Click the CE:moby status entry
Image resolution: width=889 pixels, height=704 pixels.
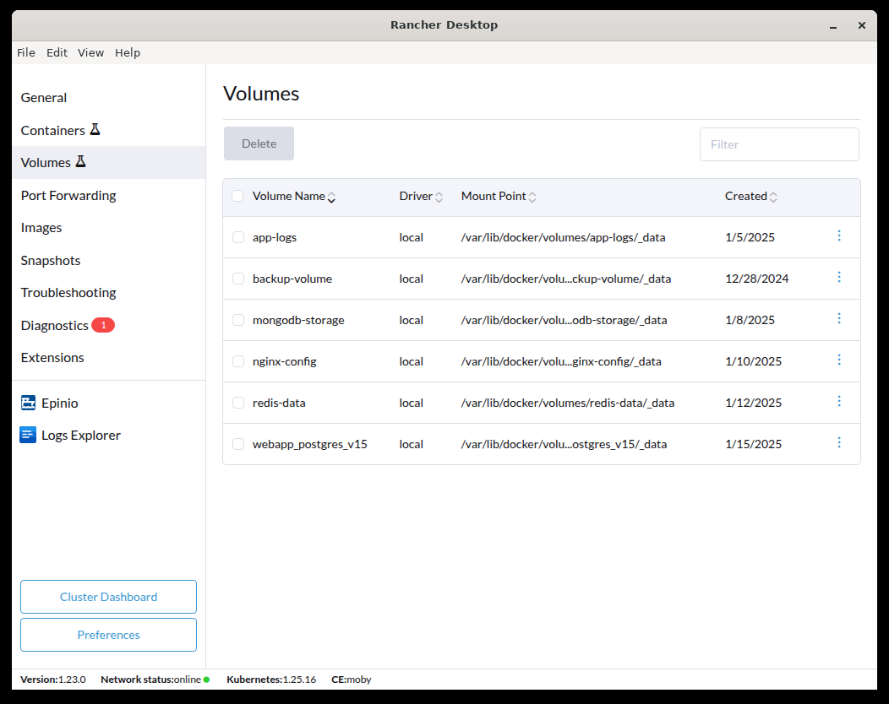pyautogui.click(x=351, y=680)
